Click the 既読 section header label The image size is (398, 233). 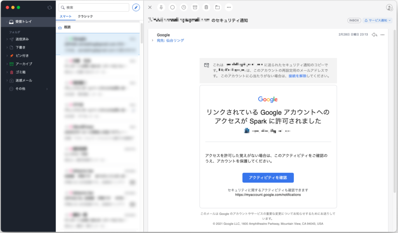[x=67, y=27]
